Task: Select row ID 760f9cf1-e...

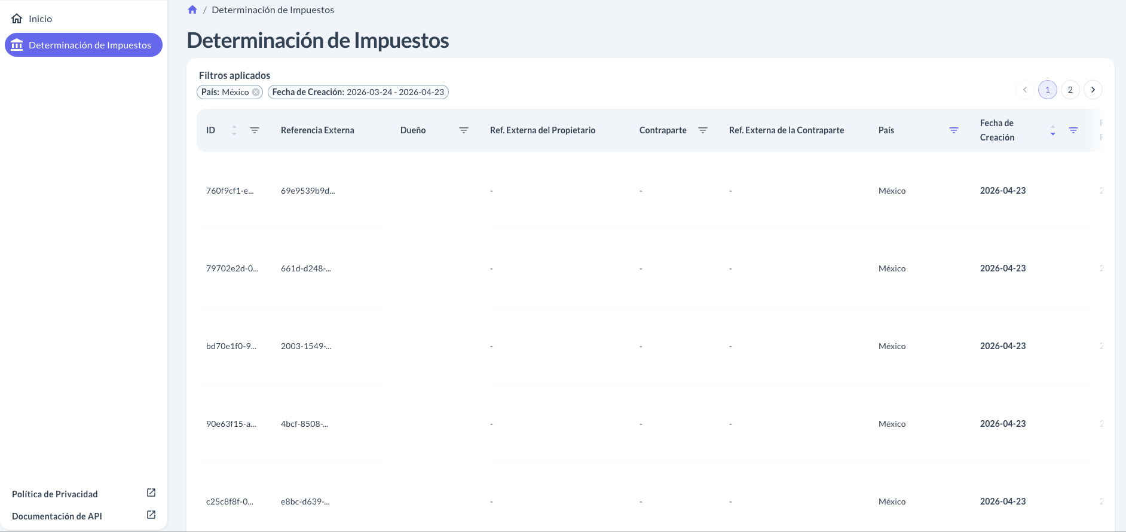Action: 230,191
